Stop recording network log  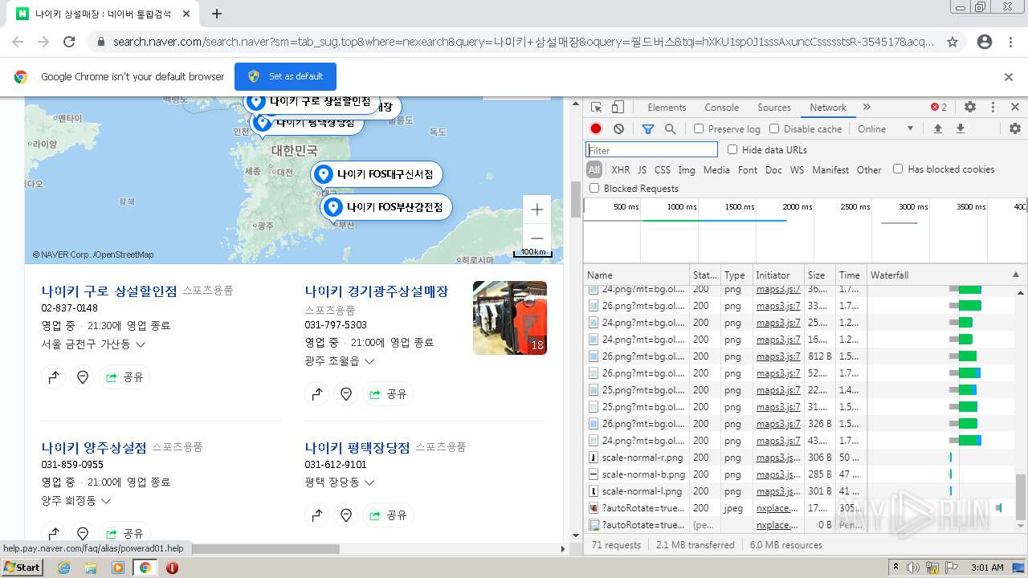pos(596,128)
